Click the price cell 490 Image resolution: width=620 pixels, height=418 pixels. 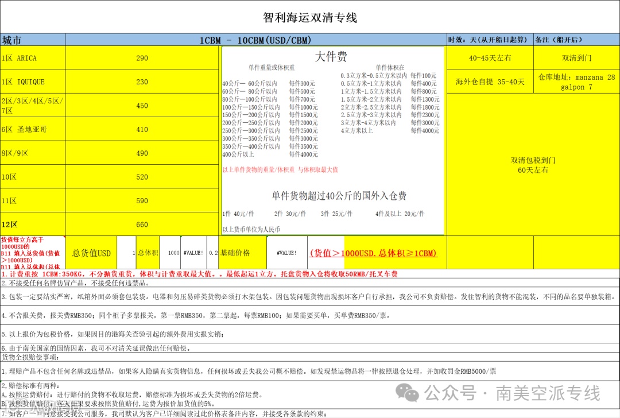[x=142, y=153]
